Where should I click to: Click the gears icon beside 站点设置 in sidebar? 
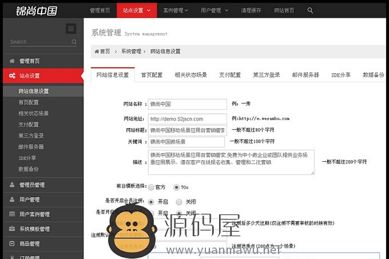[x=12, y=76]
